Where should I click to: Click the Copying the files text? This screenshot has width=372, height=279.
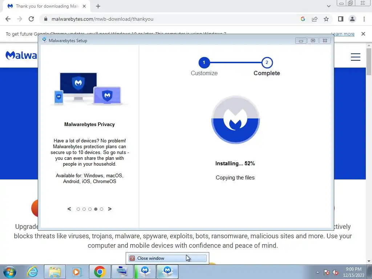click(235, 177)
